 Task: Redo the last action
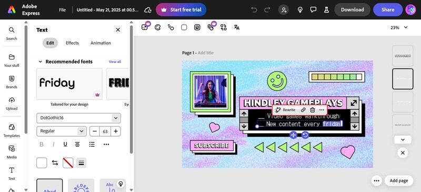[x=267, y=10]
